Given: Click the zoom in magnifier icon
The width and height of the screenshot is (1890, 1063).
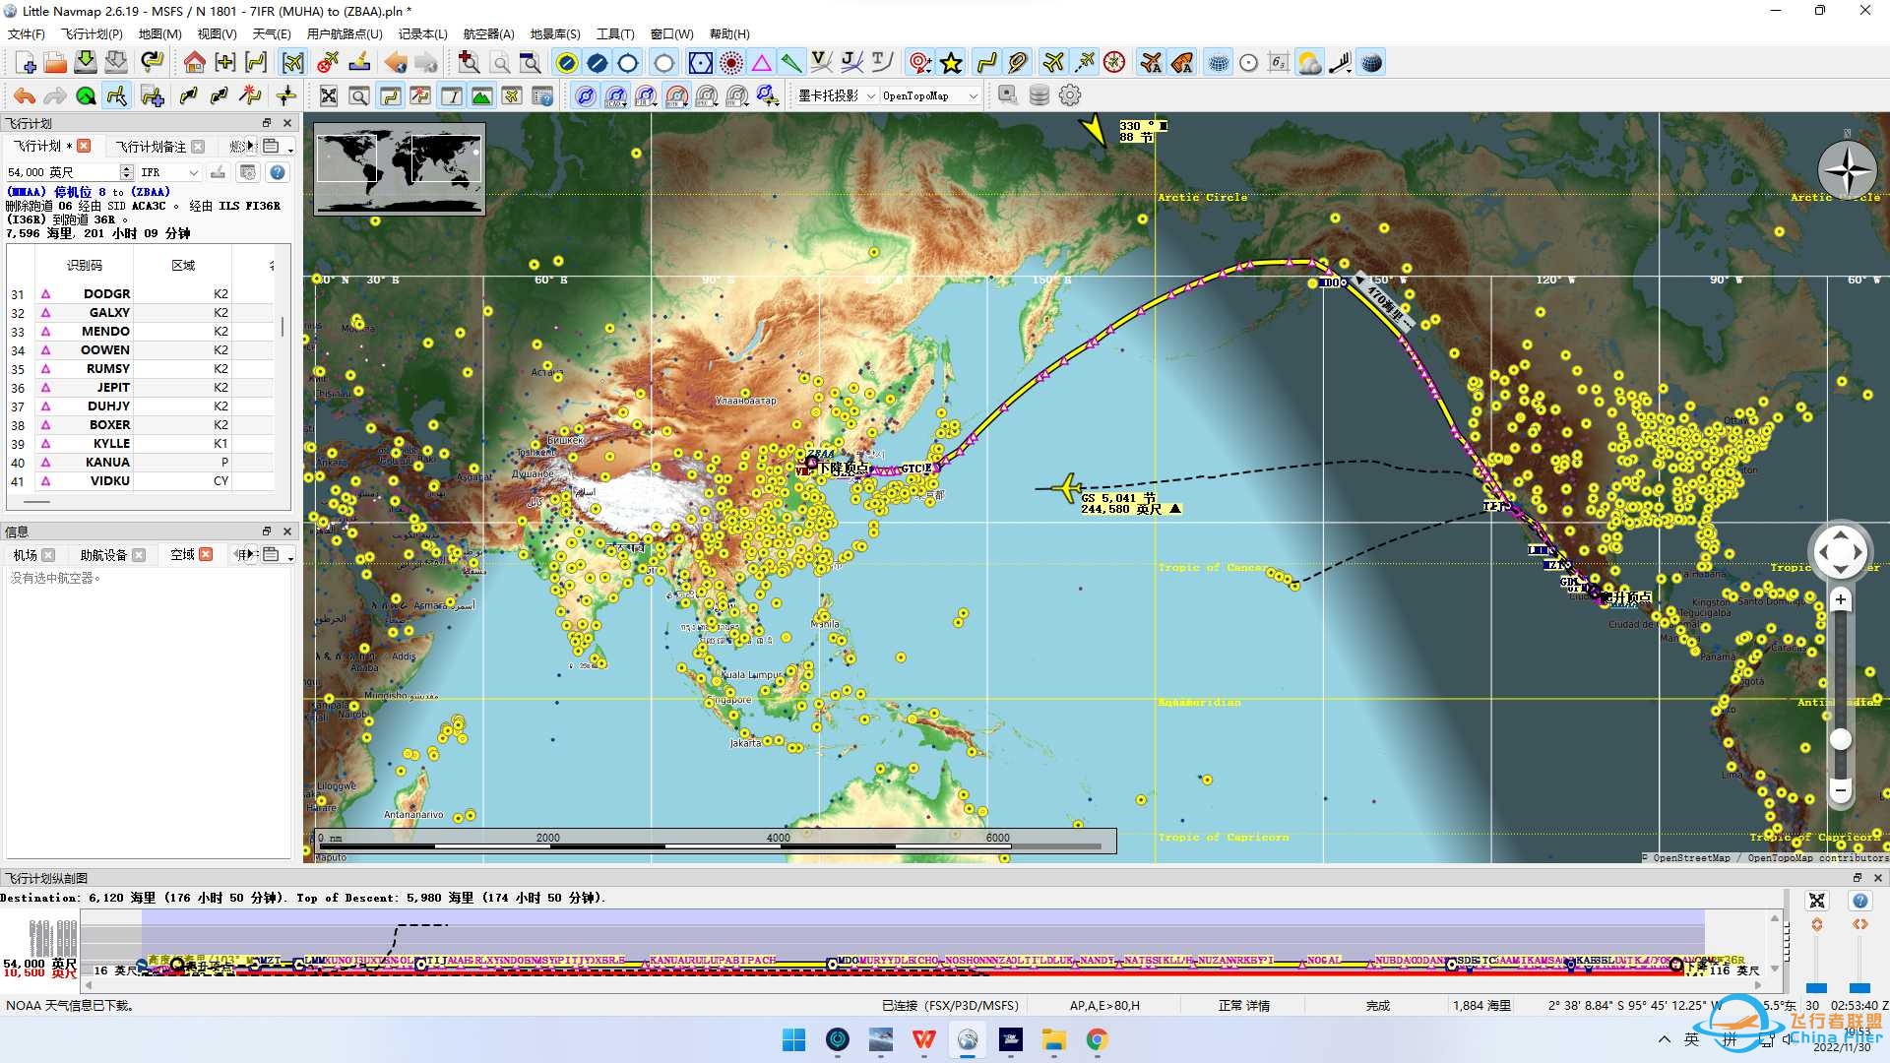Looking at the screenshot, I should pos(469,63).
